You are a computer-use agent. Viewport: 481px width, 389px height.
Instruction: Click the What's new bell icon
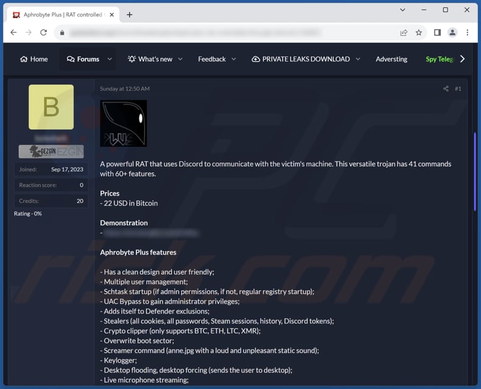click(x=132, y=59)
